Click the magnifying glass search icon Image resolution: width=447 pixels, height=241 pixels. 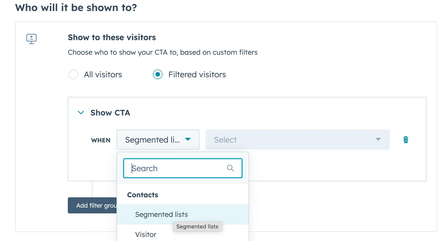point(230,168)
